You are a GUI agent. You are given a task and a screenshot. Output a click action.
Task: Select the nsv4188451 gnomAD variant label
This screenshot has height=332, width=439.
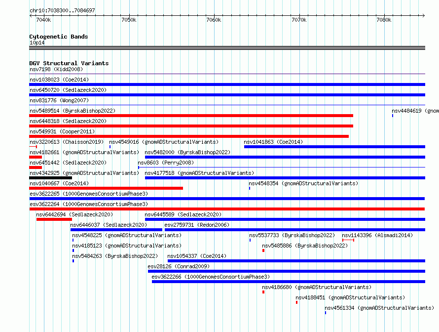pos(350,297)
